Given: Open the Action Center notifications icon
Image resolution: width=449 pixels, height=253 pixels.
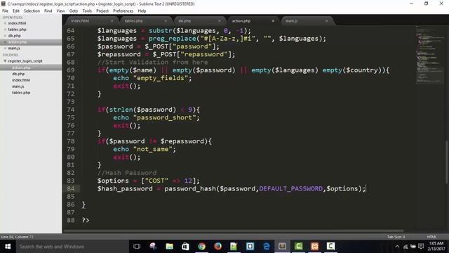Looking at the screenshot, I should point(421,247).
